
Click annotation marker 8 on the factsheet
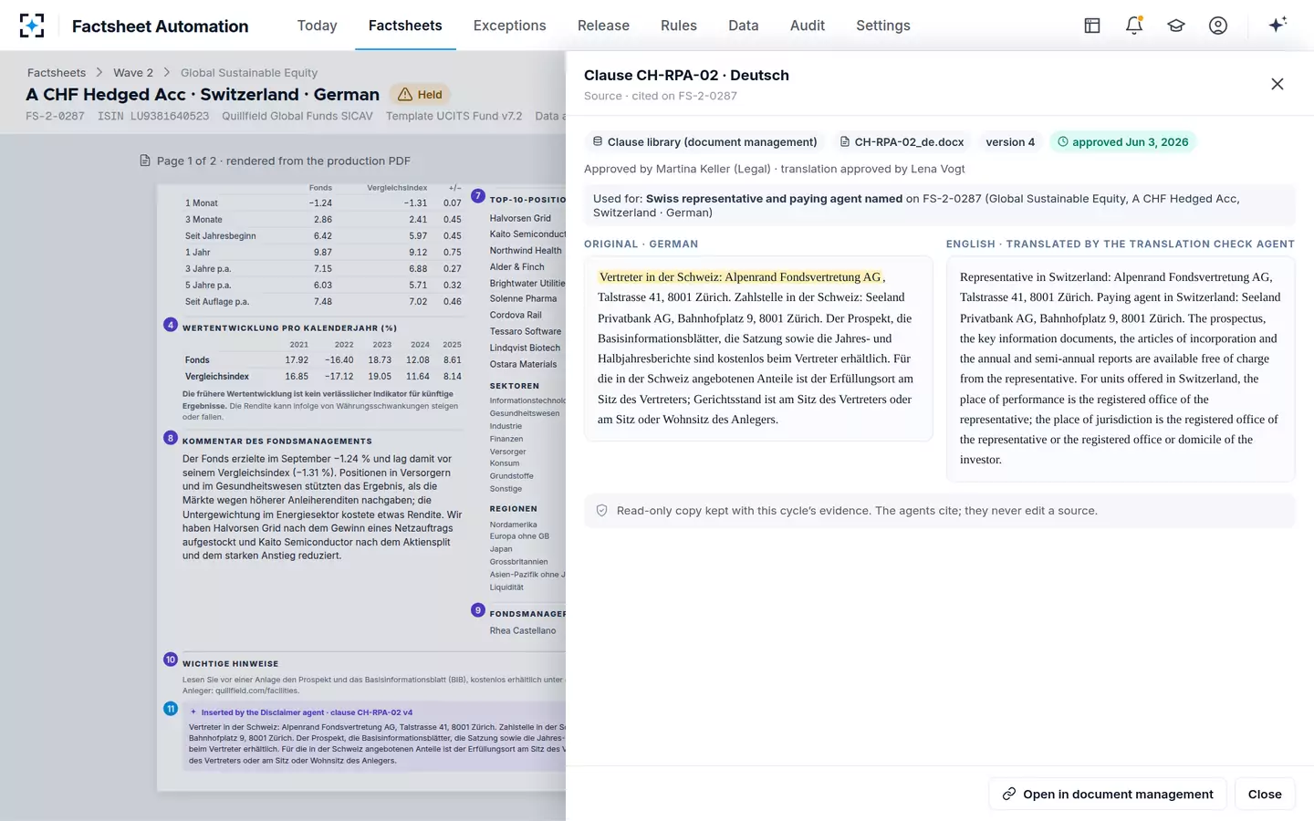tap(171, 438)
